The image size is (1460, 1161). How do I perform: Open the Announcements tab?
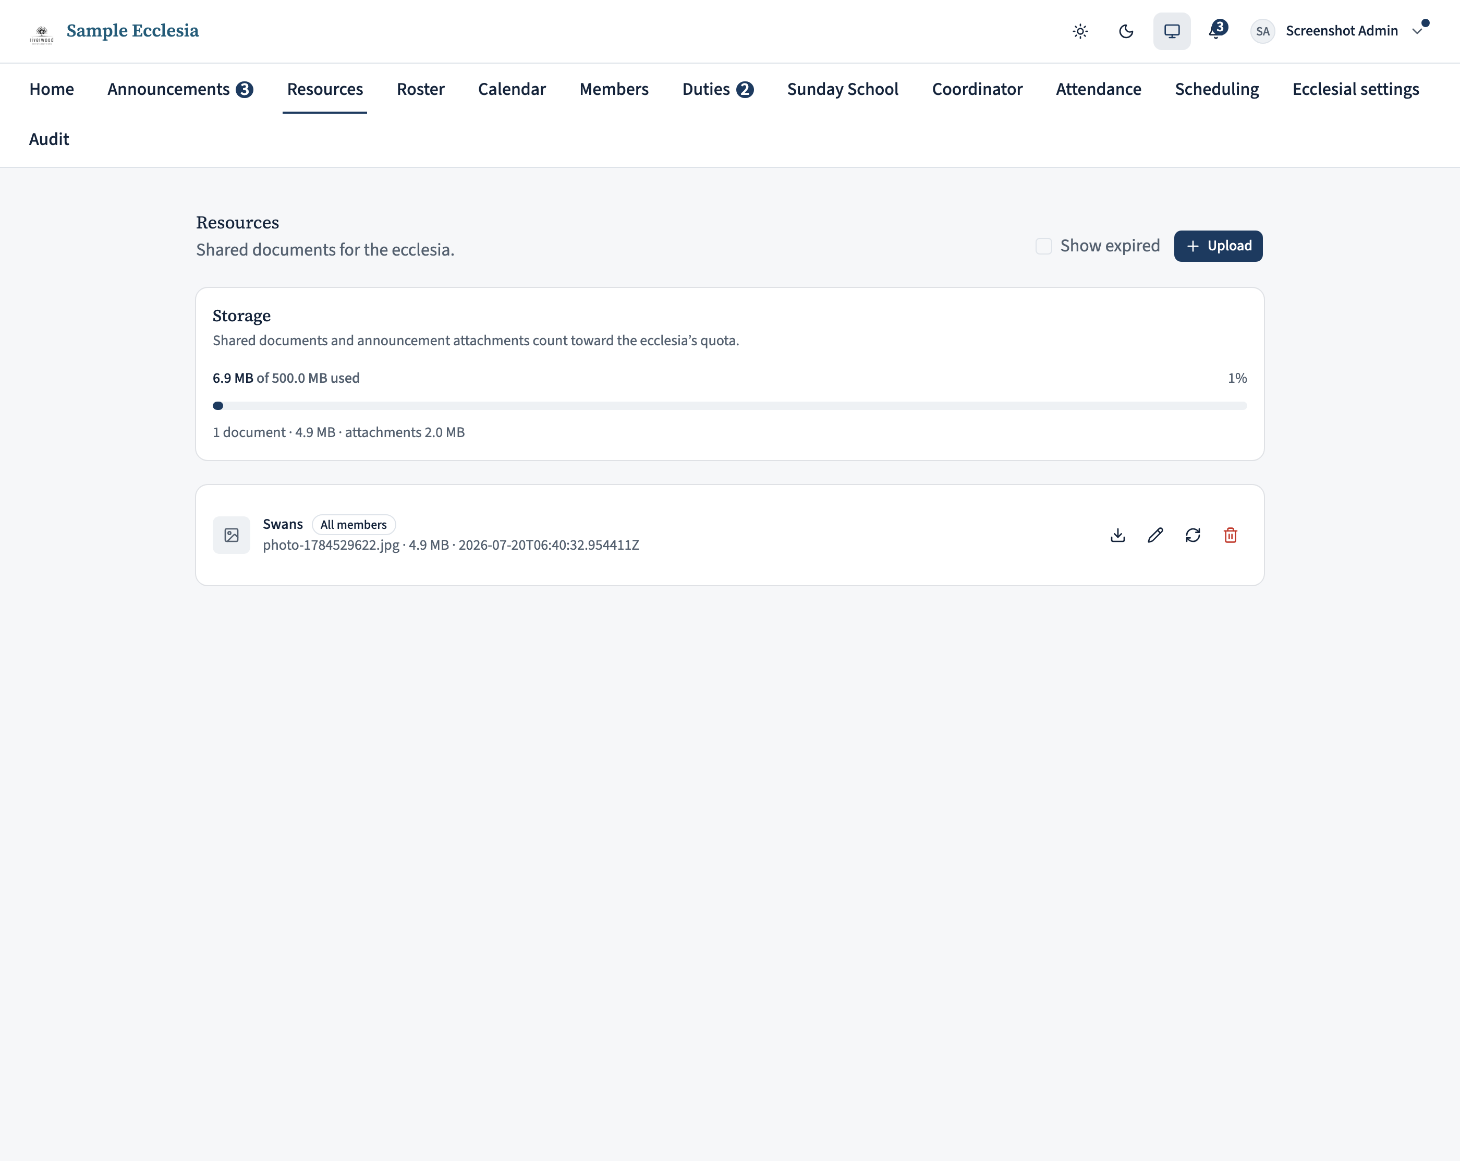click(180, 89)
